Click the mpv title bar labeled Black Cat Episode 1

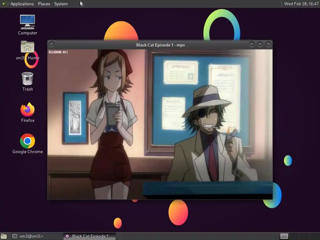[160, 45]
